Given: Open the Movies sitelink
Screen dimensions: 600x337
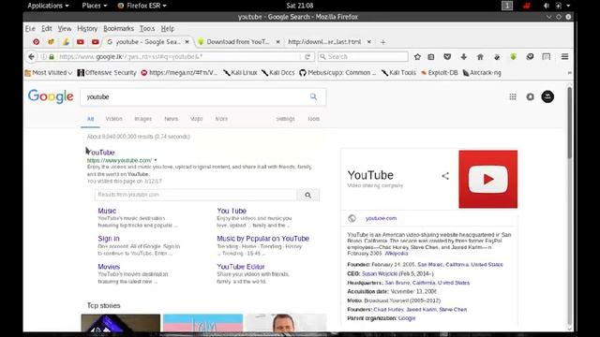Looking at the screenshot, I should pos(109,267).
